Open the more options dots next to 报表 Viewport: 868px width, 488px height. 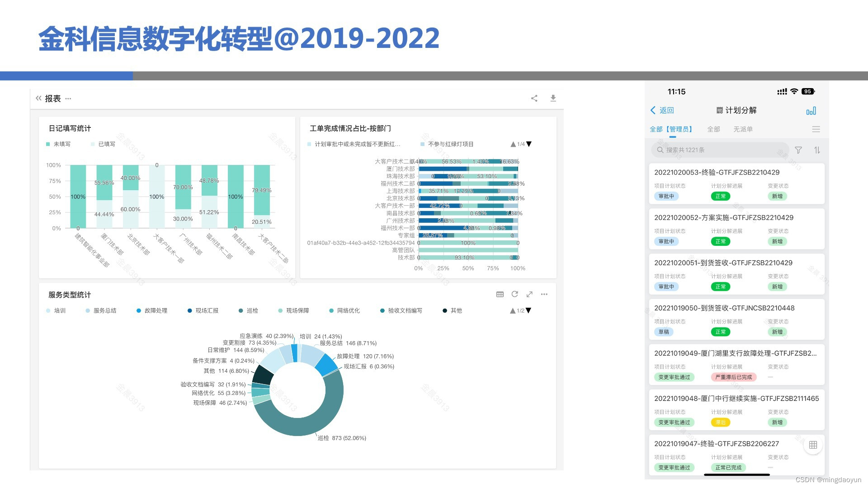pos(68,99)
